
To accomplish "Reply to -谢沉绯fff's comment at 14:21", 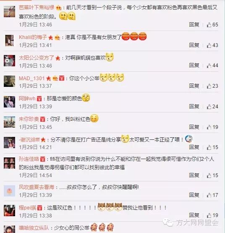I will click(x=194, y=147).
